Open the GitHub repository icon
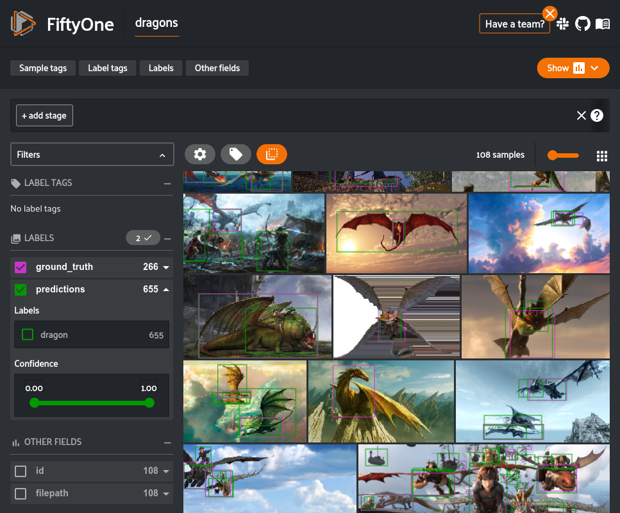620x513 pixels. [582, 24]
